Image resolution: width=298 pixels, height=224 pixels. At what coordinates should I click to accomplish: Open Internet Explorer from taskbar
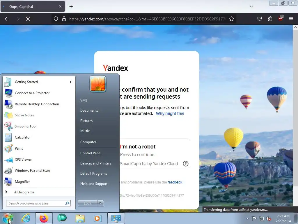click(26, 218)
